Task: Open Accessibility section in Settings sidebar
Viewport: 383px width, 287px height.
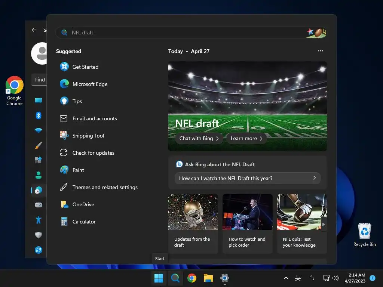Action: click(x=39, y=220)
